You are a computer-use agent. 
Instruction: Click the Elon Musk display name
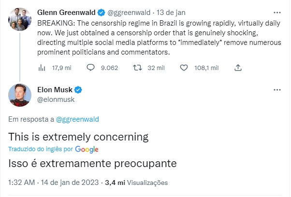point(54,90)
